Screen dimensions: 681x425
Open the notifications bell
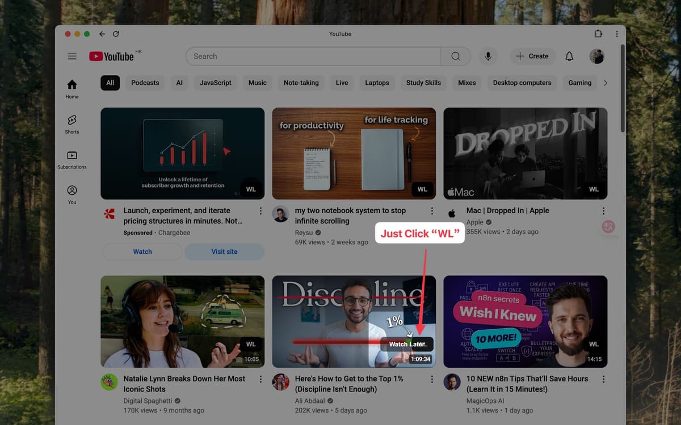point(569,56)
